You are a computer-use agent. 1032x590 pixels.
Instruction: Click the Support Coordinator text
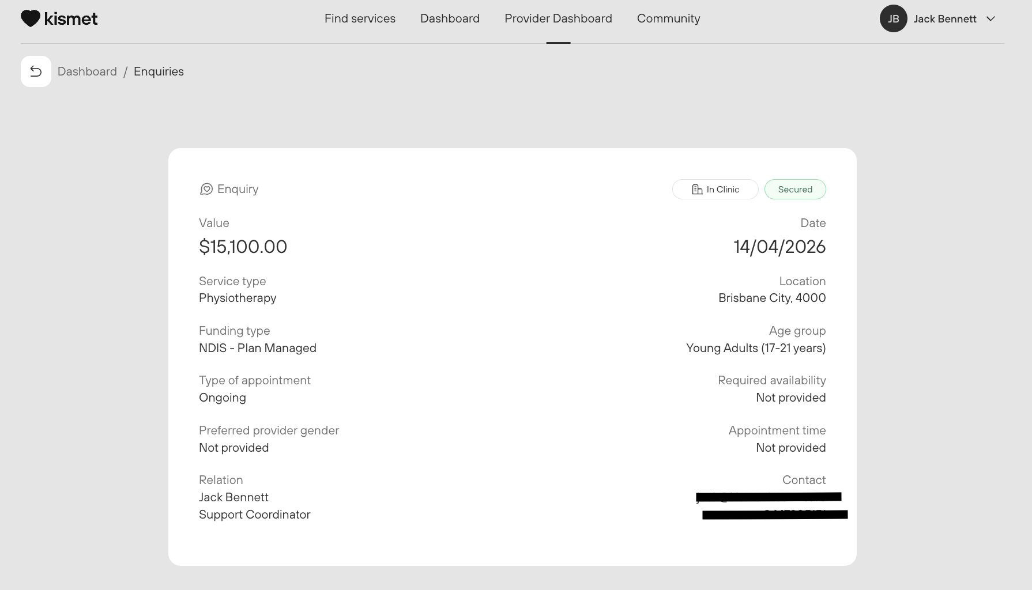tap(254, 515)
